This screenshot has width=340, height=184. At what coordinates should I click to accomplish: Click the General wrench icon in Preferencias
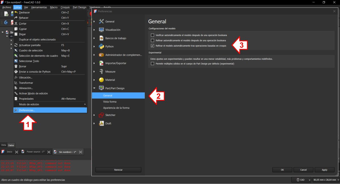[101, 21]
